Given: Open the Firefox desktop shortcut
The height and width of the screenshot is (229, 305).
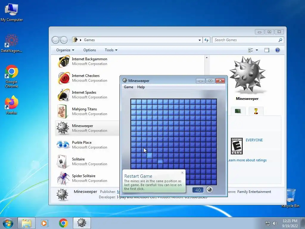Looking at the screenshot, I should (x=12, y=105).
